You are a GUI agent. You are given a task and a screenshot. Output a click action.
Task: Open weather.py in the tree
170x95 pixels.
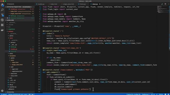click(13, 87)
